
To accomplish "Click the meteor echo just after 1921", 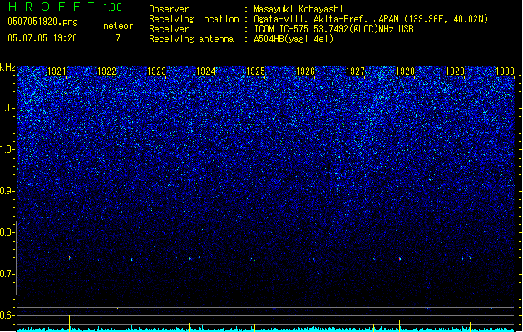I will 70,258.
